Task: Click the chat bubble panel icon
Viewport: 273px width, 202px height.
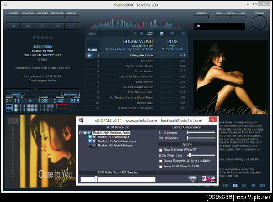Action: [182, 34]
